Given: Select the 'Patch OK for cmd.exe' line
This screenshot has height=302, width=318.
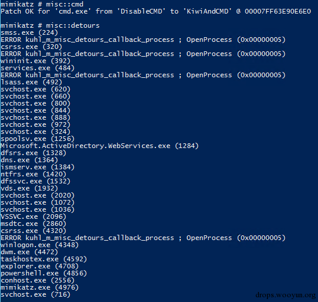Looking at the screenshot, I should click(155, 11).
